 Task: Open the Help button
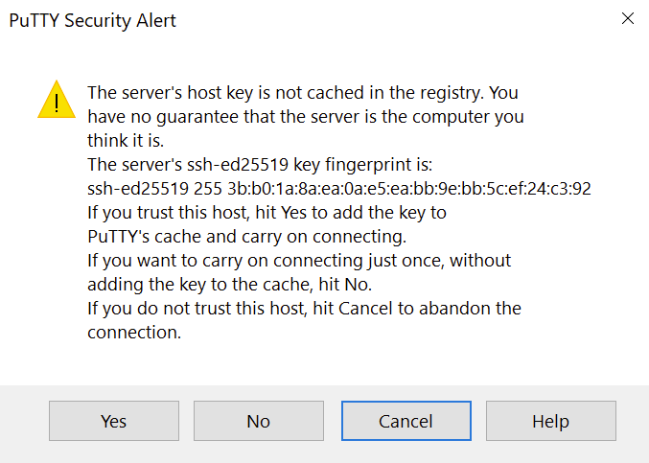pos(551,421)
